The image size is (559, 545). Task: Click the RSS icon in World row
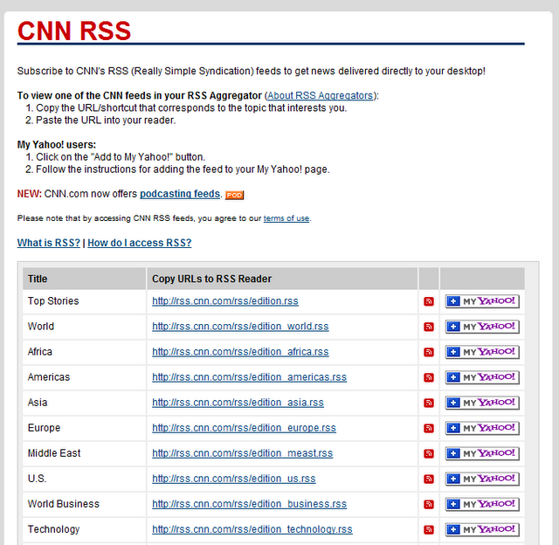pos(429,327)
